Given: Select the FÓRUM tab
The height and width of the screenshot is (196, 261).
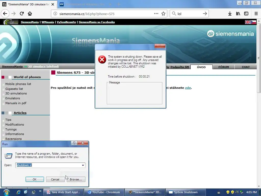Looking at the screenshot, I should 224,67.
